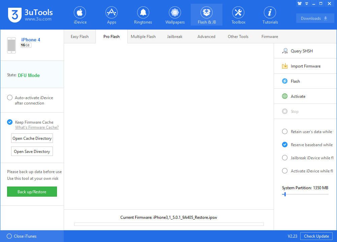Click the System Partition: 1350 MB label
337x242 pixels.
point(305,188)
